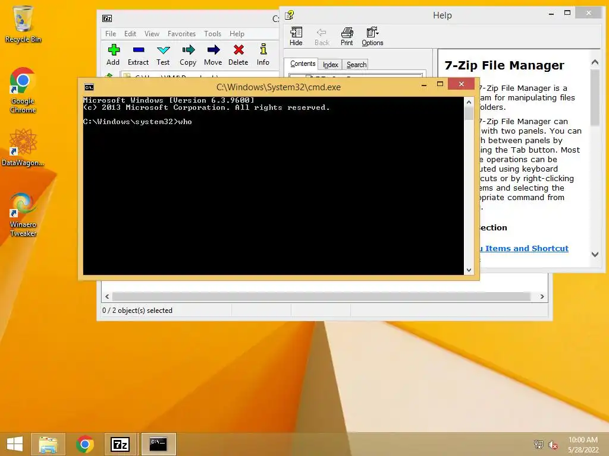The image size is (609, 456).
Task: Select the Recycle Bin desktop icon
Action: (x=23, y=24)
